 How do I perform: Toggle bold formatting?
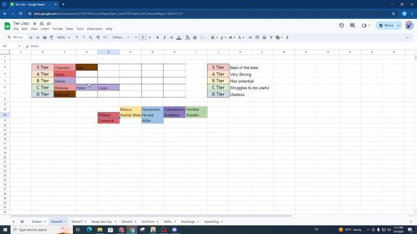tap(158, 38)
